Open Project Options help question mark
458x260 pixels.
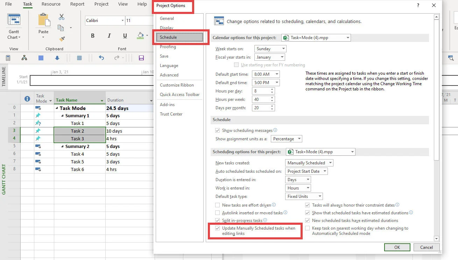[418, 6]
